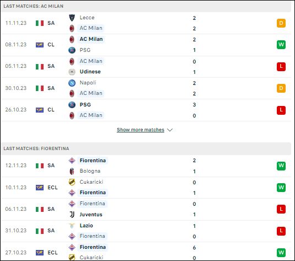The height and width of the screenshot is (261, 295).
Task: Open the Show more matches link
Action: pyautogui.click(x=141, y=130)
